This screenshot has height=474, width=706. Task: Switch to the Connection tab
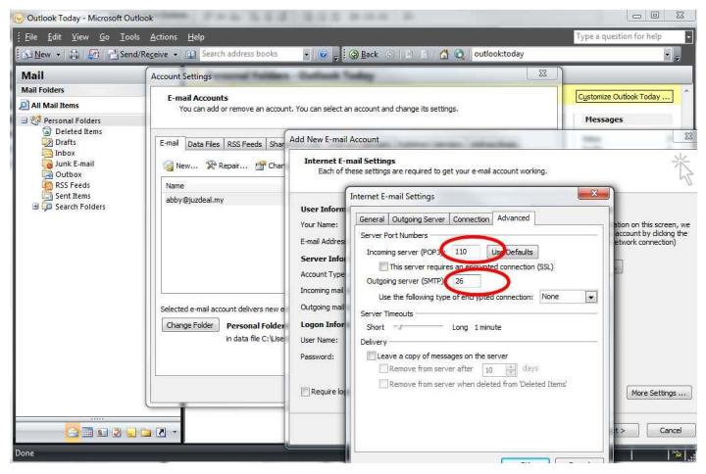click(x=471, y=219)
